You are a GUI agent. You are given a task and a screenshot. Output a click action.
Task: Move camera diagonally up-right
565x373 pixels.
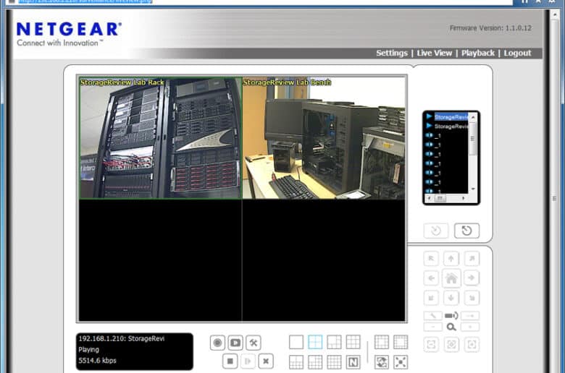tap(472, 258)
